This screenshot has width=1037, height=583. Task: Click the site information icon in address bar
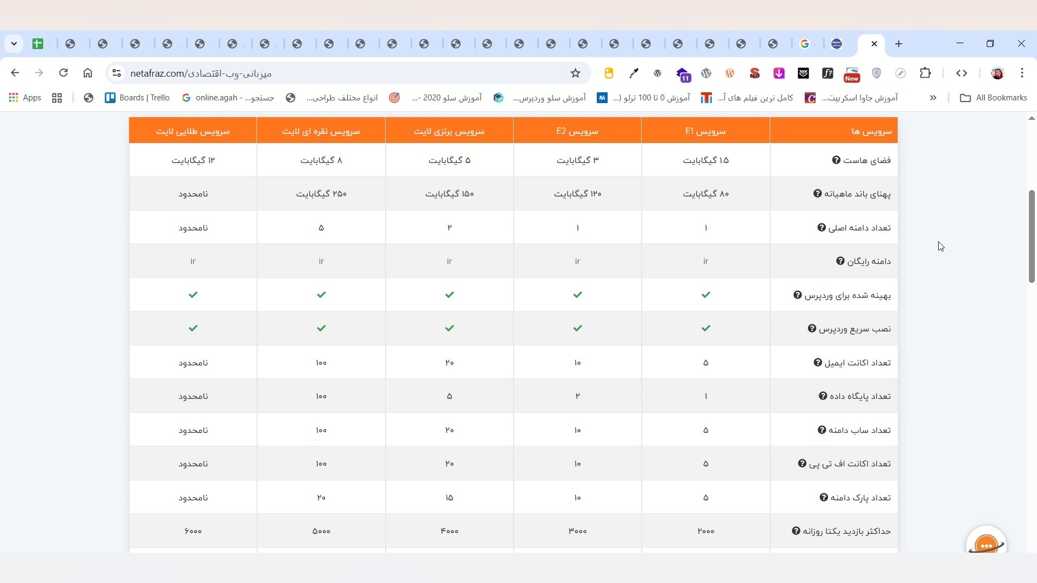[116, 73]
